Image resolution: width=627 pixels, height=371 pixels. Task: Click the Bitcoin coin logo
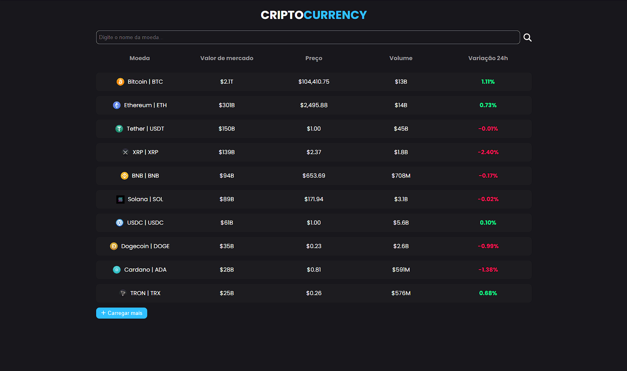(x=120, y=82)
